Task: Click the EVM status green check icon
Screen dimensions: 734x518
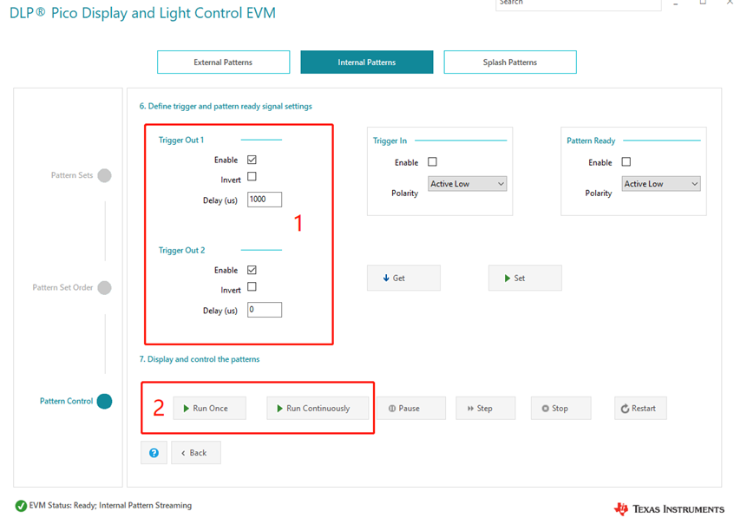Action: pos(21,506)
